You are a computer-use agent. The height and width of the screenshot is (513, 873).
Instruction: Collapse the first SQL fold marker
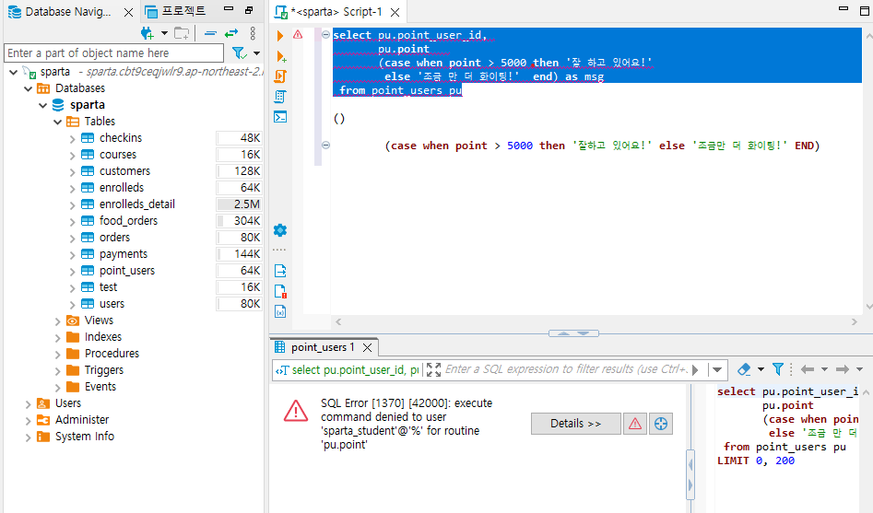tap(325, 35)
